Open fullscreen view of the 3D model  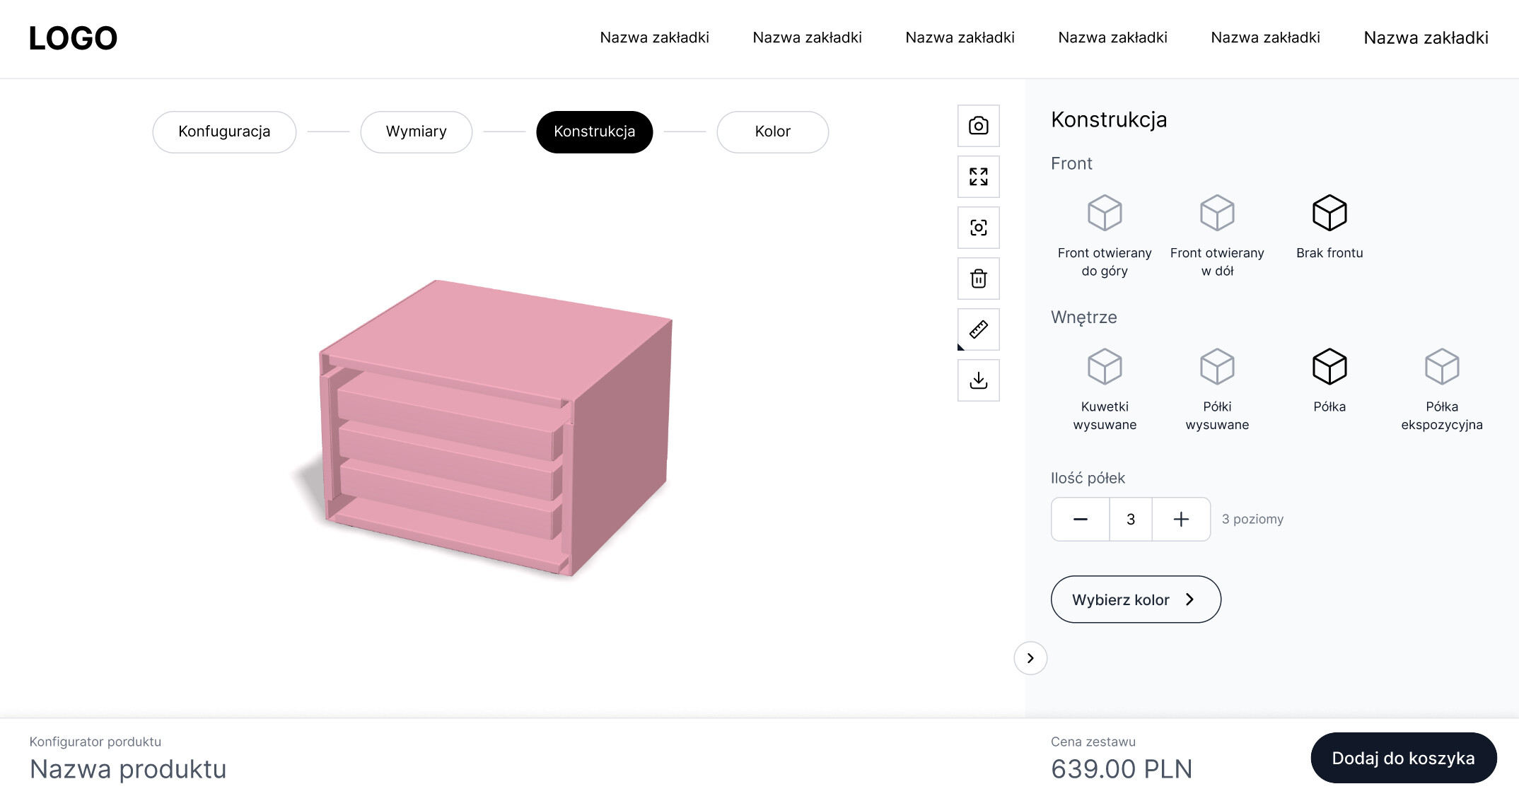point(978,176)
